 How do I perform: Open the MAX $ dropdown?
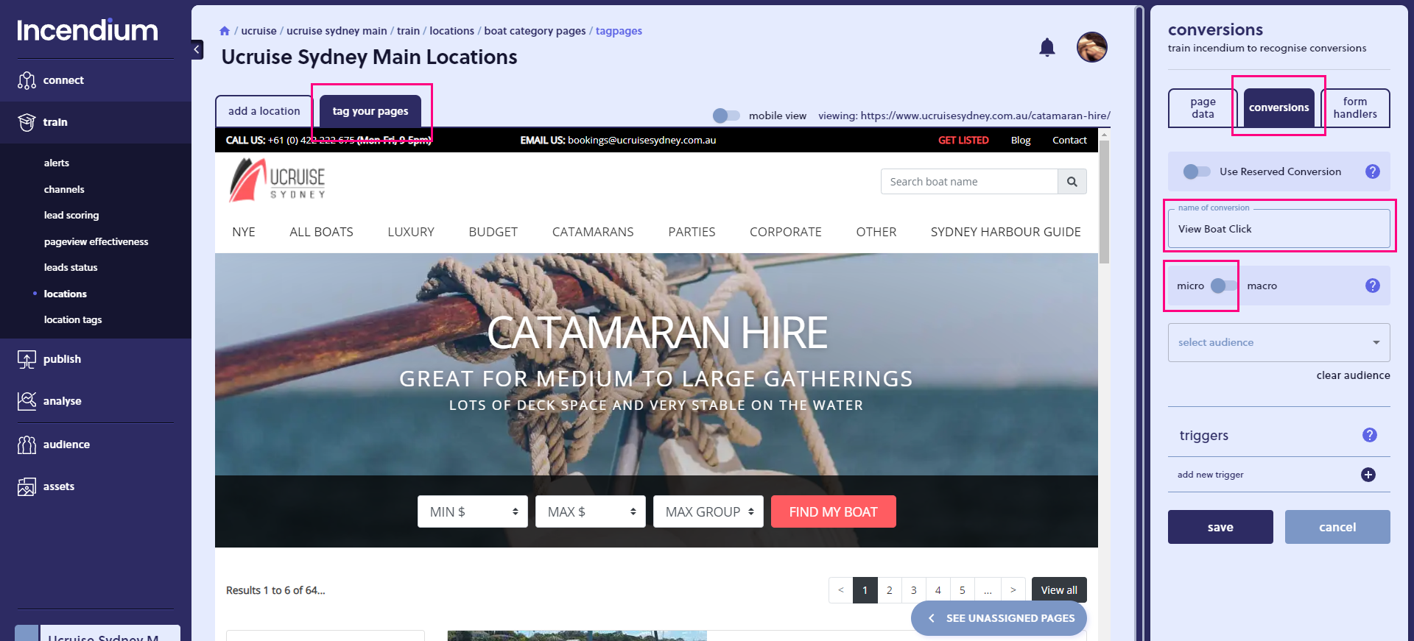(x=591, y=511)
